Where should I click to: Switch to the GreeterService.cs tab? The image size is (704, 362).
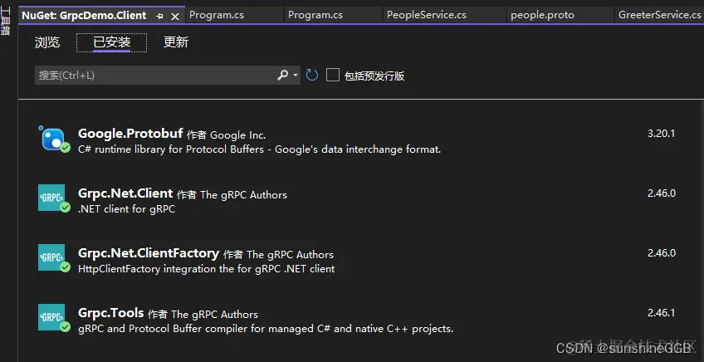click(659, 15)
